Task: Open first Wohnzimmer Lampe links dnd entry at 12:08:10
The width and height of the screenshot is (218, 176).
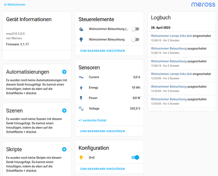Action: [x=171, y=36]
